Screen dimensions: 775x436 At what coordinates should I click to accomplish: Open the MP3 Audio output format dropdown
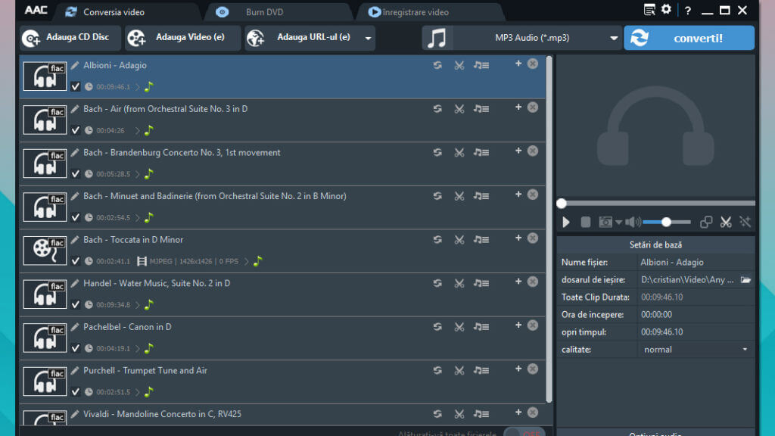tap(614, 38)
